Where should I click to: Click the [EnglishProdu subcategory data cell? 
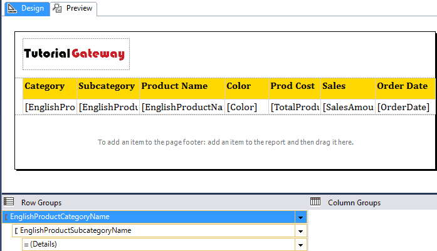tap(108, 107)
